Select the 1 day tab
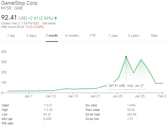The height and width of the screenshot is (126, 167). point(11,35)
